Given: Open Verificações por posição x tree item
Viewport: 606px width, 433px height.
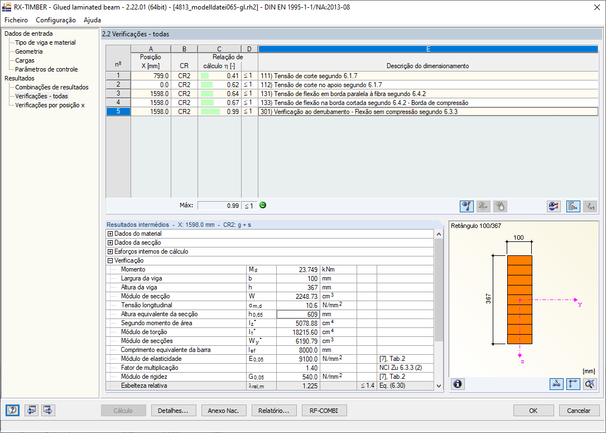Looking at the screenshot, I should [50, 105].
